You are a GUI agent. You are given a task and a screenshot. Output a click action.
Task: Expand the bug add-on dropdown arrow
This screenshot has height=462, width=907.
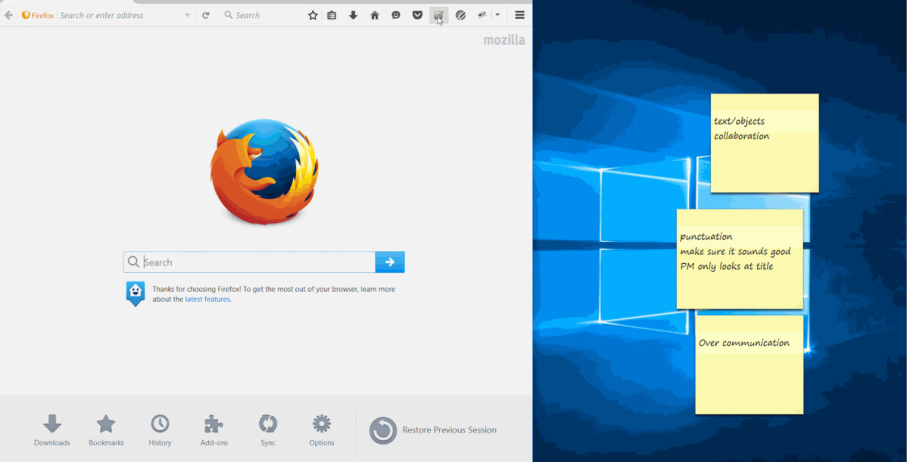tap(498, 15)
